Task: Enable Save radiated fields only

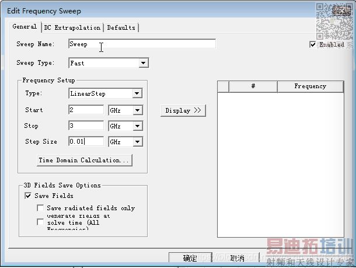Action: 40,208
